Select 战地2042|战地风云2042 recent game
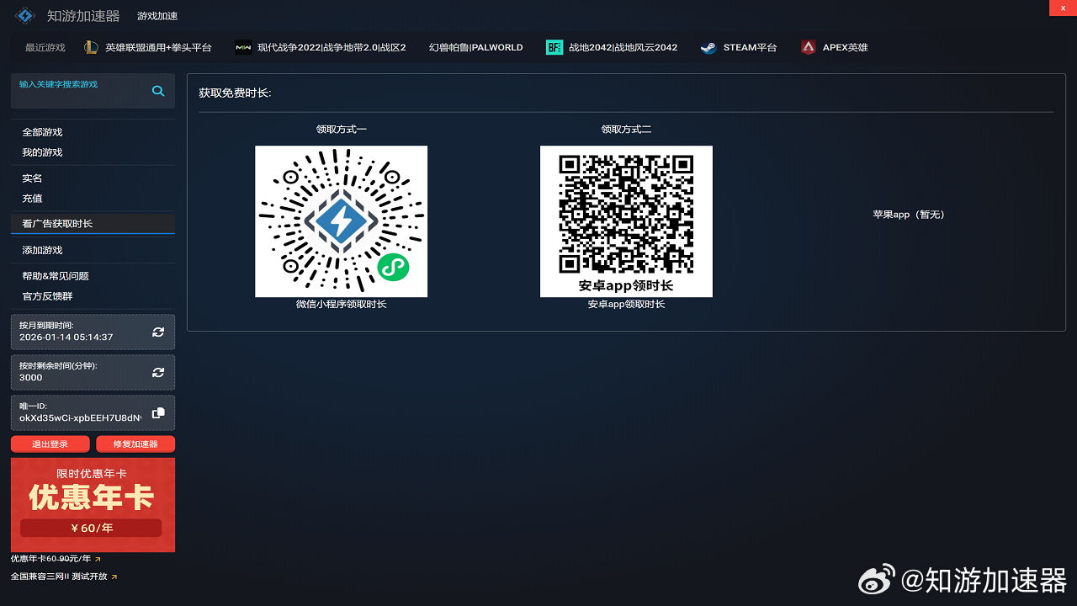Screen dimensions: 1077x606 623,47
